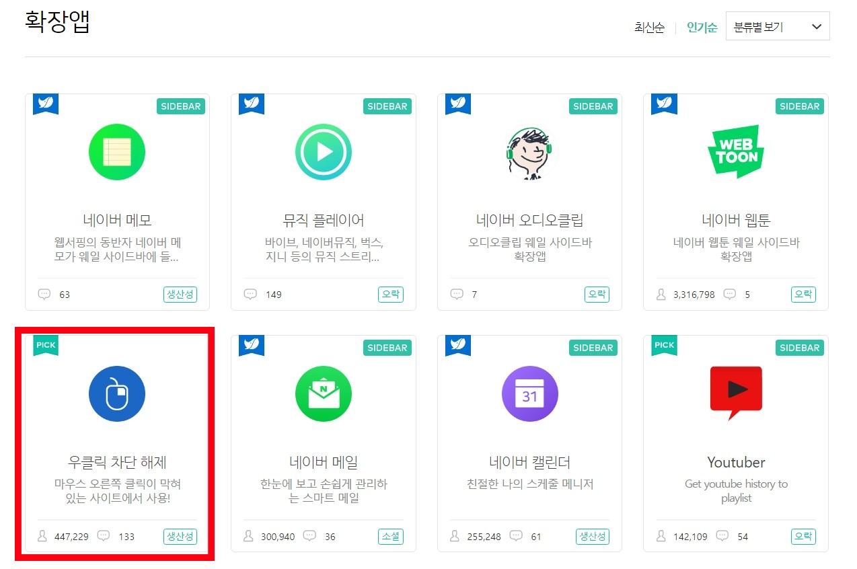Click the comment bubble icon on 네이버 웹툰 card
Image resolution: width=857 pixels, height=569 pixels.
tap(730, 295)
